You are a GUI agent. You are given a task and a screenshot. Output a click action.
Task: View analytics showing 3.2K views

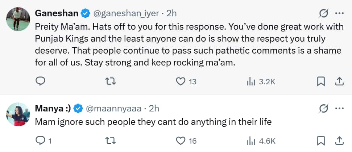pyautogui.click(x=251, y=82)
